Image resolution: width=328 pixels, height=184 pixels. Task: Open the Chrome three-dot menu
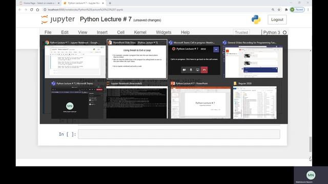(308, 10)
